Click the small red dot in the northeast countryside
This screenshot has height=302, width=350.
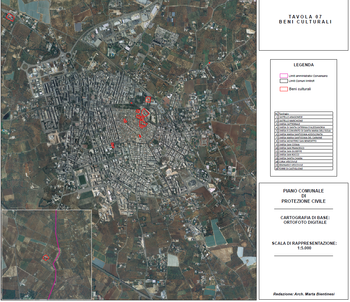209,63
